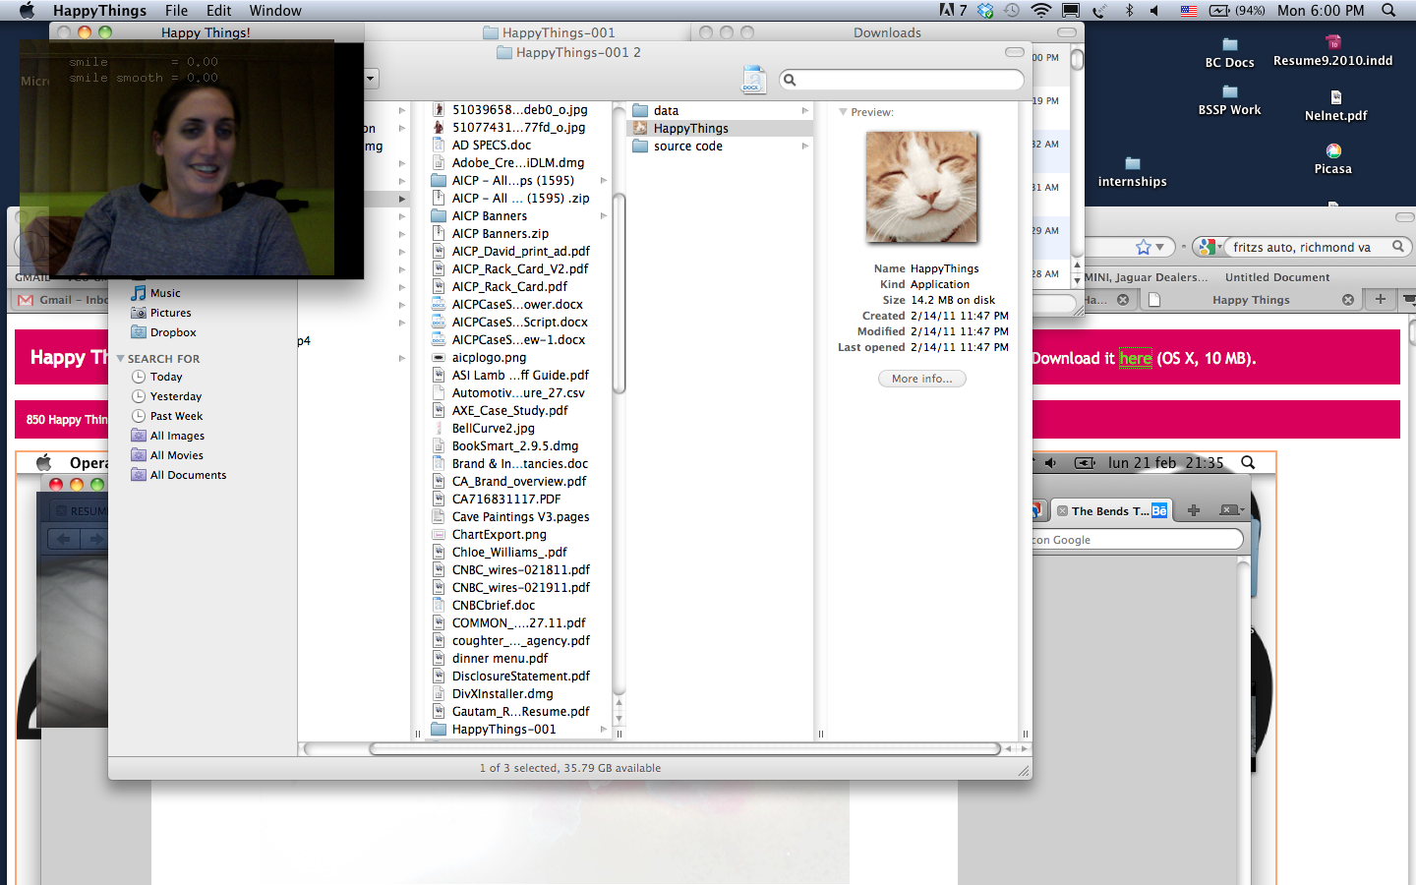The image size is (1416, 885).
Task: Select Pictures in the Finder sidebar
Action: tap(170, 313)
